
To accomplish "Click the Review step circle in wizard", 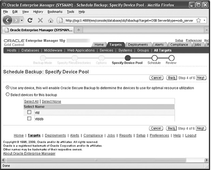I will [x=171, y=58].
